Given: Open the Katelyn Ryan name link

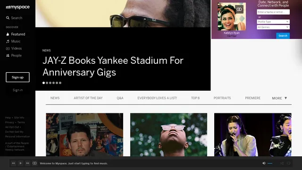Looking at the screenshot, I should (x=232, y=33).
